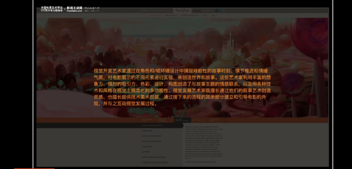
Task: Select the Software Engineering category
Action: (x=153, y=157)
